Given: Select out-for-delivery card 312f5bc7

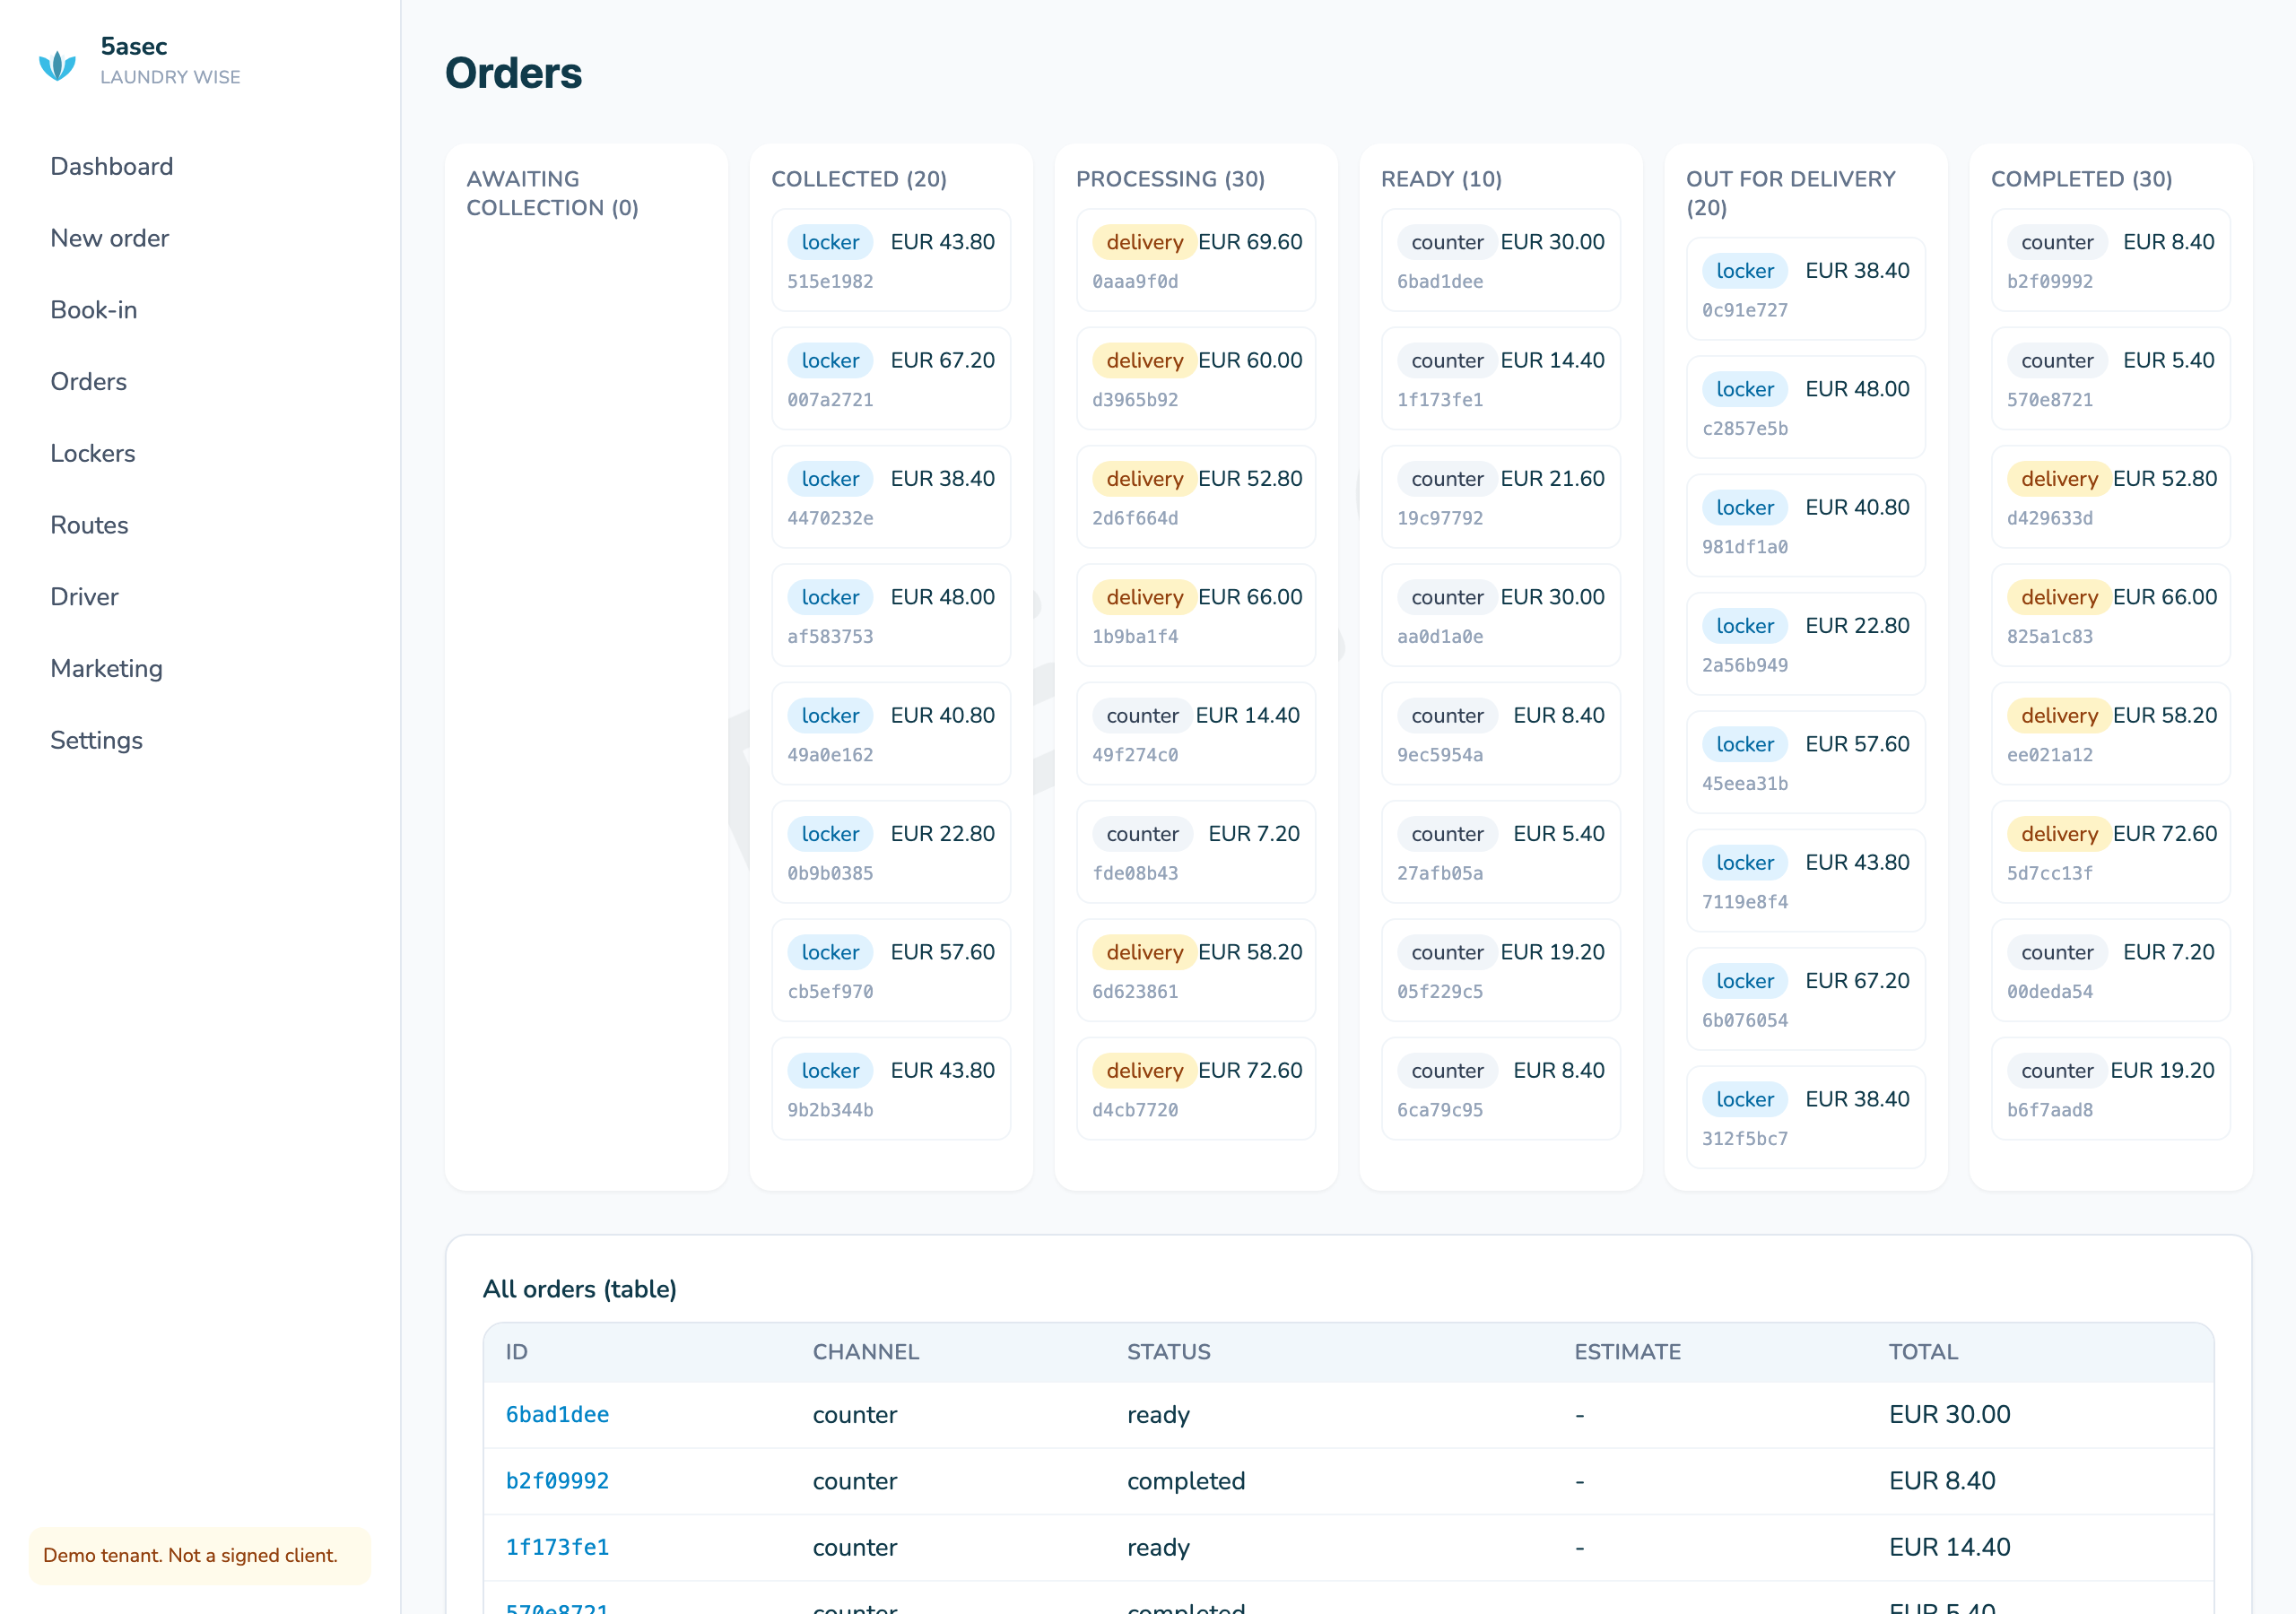Looking at the screenshot, I should coord(1806,1117).
